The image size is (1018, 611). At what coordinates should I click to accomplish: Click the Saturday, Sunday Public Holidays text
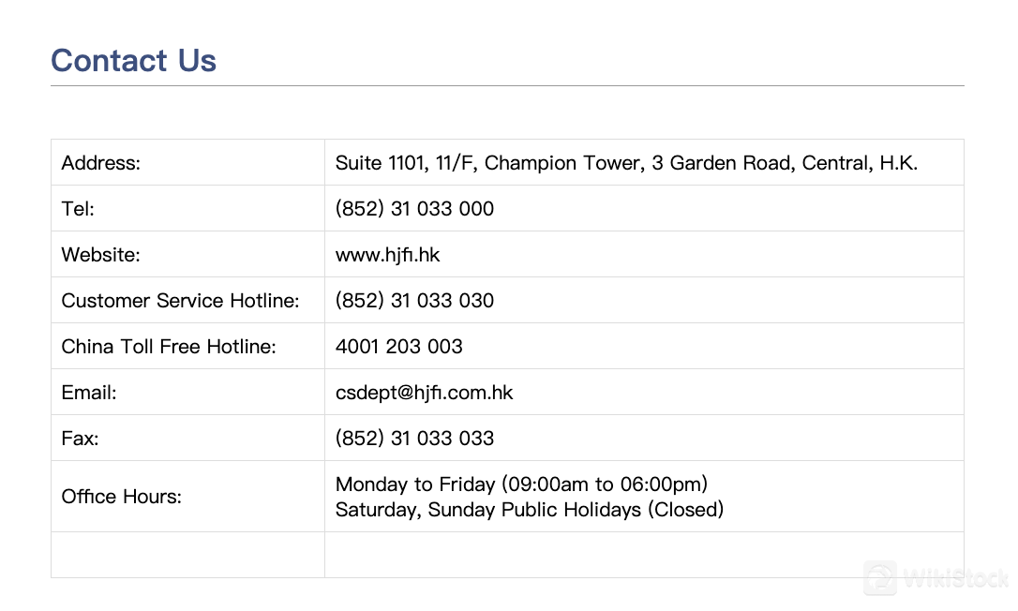point(529,510)
